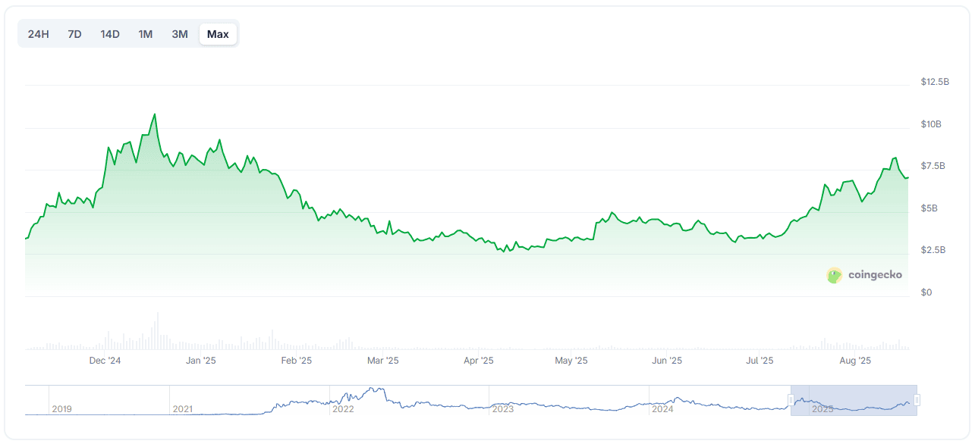Show the 1M chart range
The width and height of the screenshot is (975, 447).
coord(145,34)
